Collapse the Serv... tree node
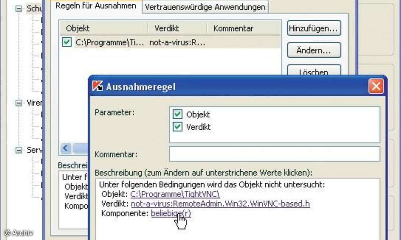The width and height of the screenshot is (401, 240). (x=19, y=150)
